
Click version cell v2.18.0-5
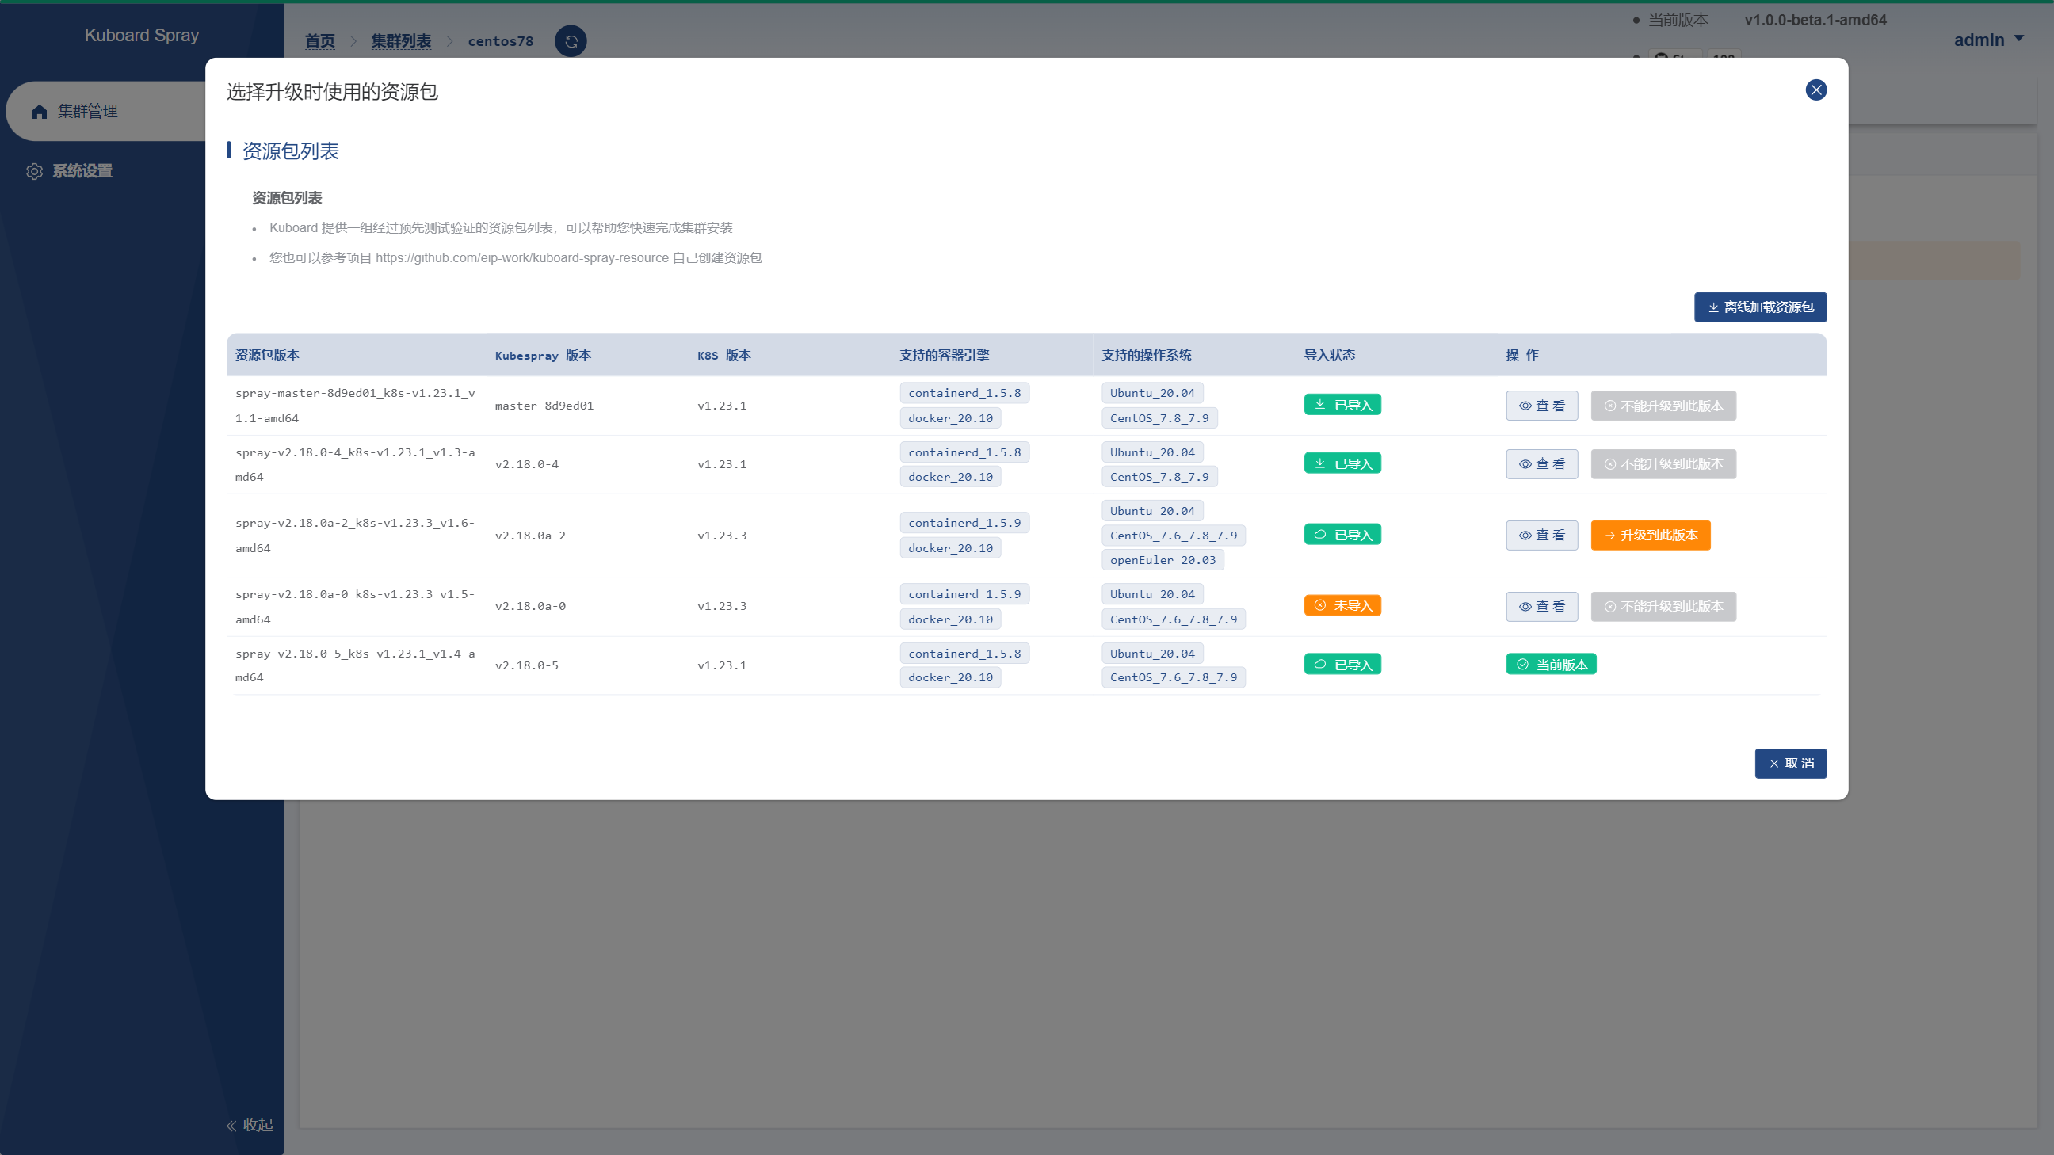[527, 665]
